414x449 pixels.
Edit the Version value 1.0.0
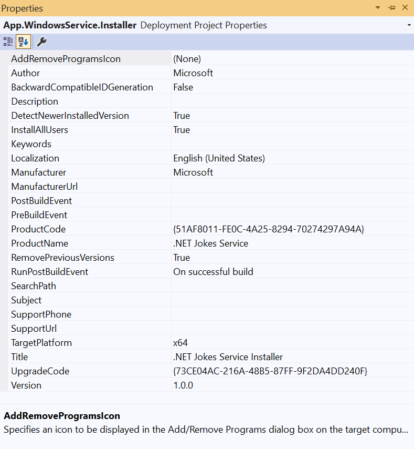[183, 385]
